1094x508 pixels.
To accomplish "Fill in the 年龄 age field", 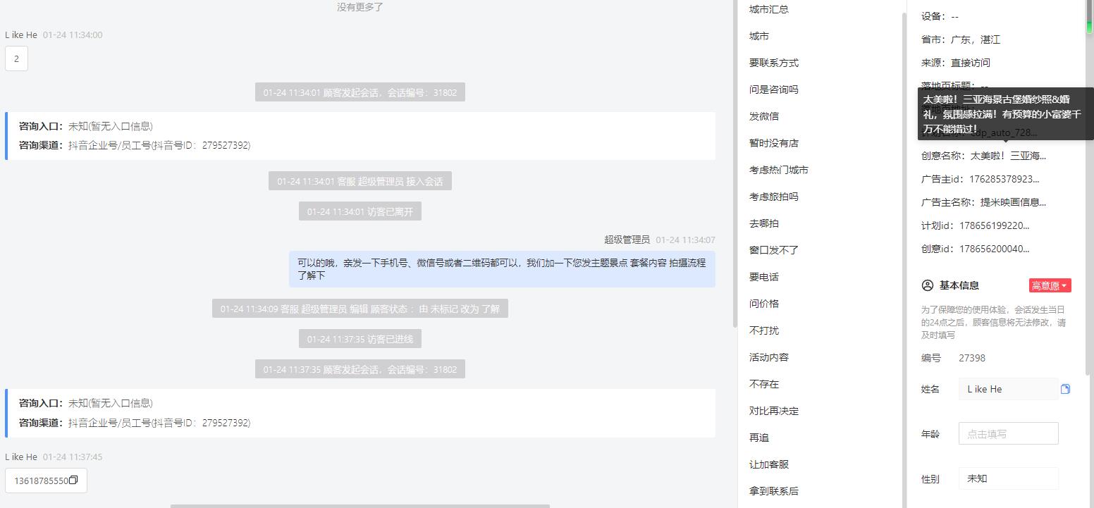I will point(1008,434).
